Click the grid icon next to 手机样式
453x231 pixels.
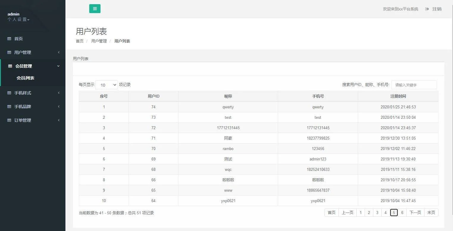[9, 93]
